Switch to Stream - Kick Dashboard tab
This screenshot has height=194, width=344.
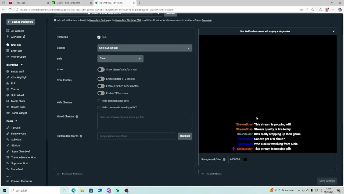72,3
